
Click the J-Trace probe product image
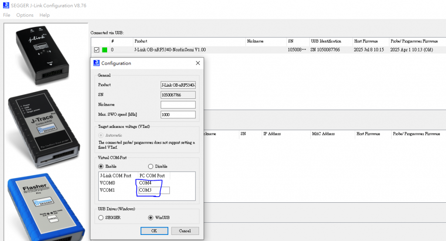click(44, 128)
